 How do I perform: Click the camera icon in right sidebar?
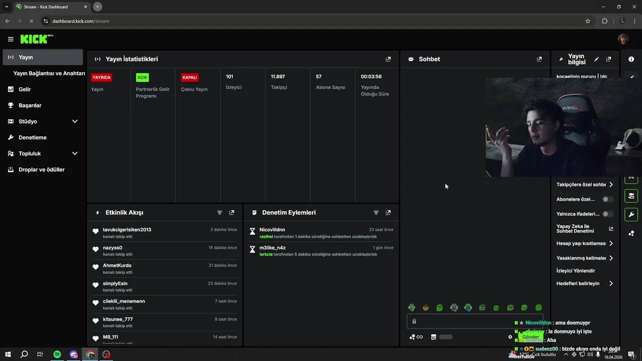[x=631, y=196]
